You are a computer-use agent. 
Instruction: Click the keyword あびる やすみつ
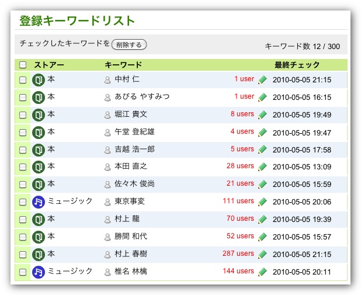[143, 97]
